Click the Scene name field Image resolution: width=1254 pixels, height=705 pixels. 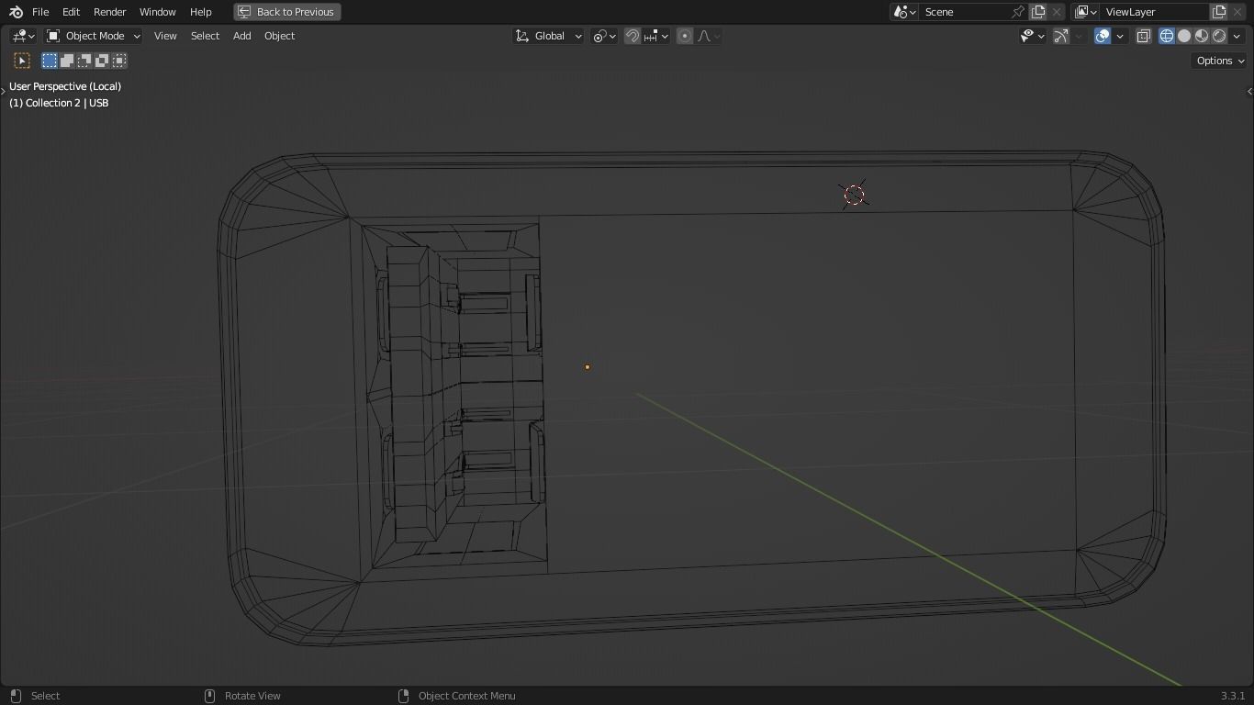964,12
